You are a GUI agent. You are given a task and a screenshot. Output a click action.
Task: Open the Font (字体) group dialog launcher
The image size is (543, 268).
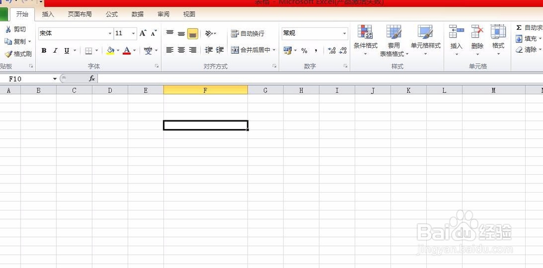156,66
